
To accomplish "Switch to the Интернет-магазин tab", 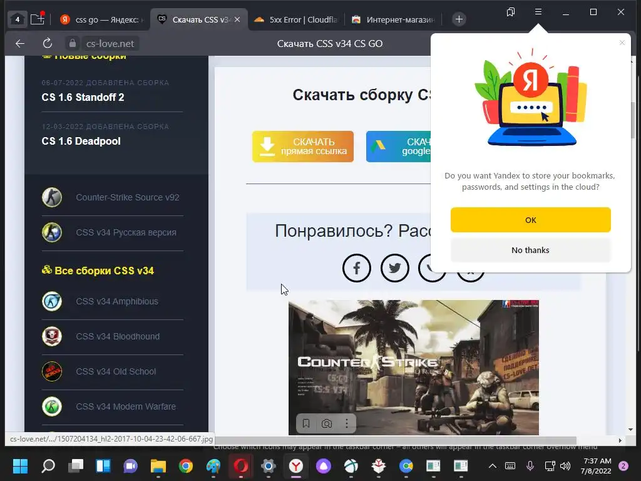I will pyautogui.click(x=394, y=19).
